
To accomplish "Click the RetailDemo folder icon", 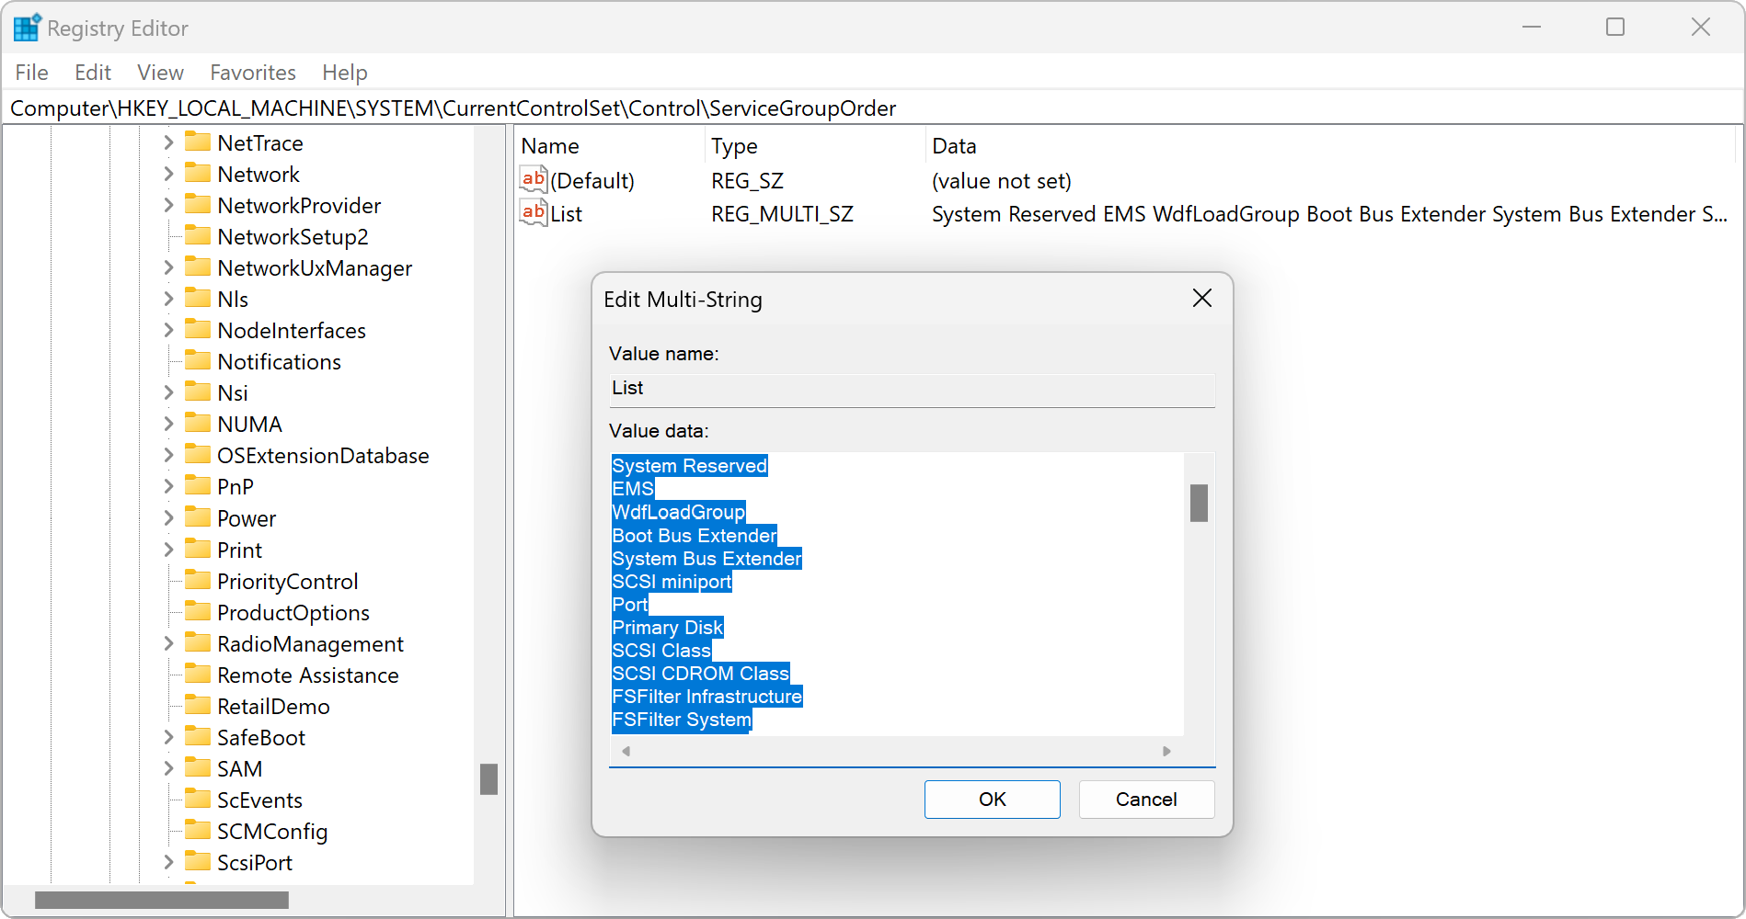I will 197,706.
